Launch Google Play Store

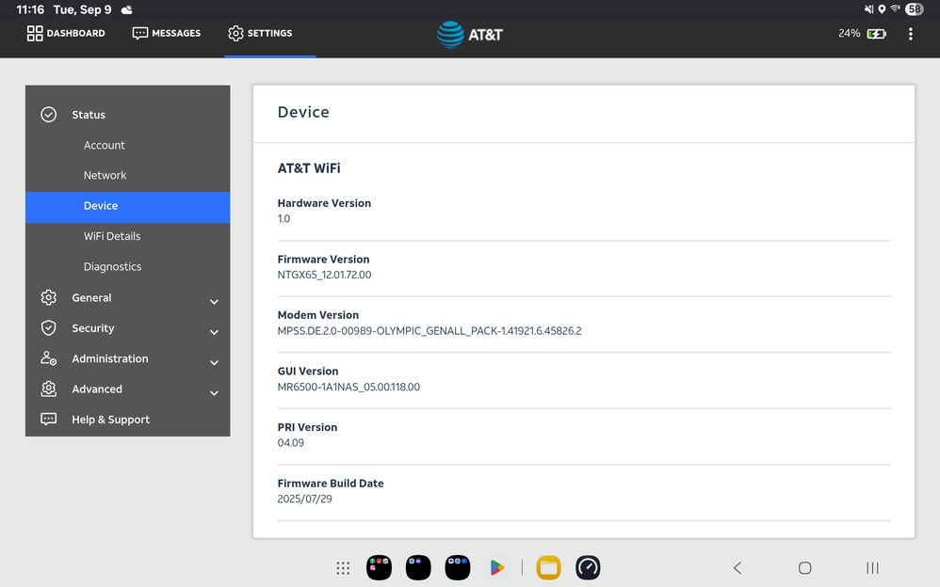point(497,568)
